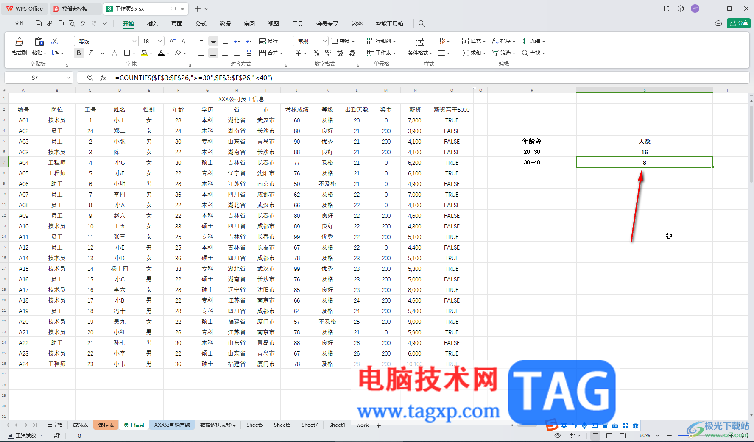This screenshot has width=754, height=442.
Task: Switch to page layout view in status bar
Action: coord(609,436)
